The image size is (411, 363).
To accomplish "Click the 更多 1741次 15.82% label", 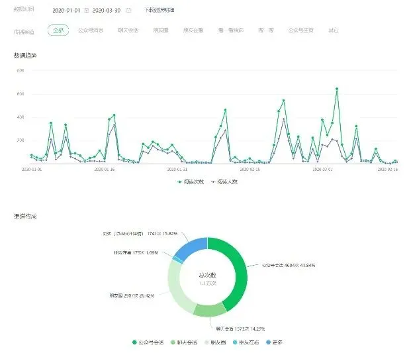I will [140, 233].
